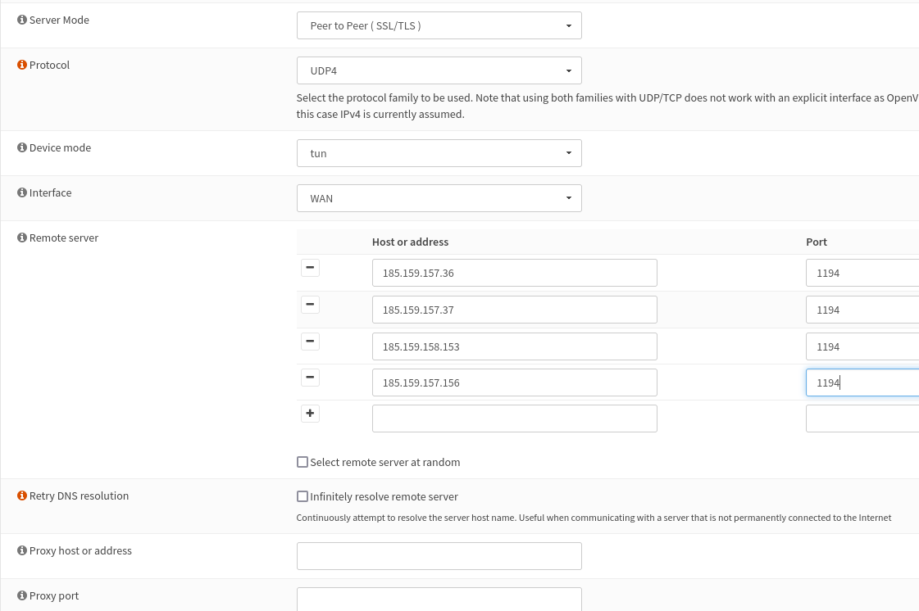Click the port field for 185.159.158.153
This screenshot has height=611, width=919.
pyautogui.click(x=862, y=346)
